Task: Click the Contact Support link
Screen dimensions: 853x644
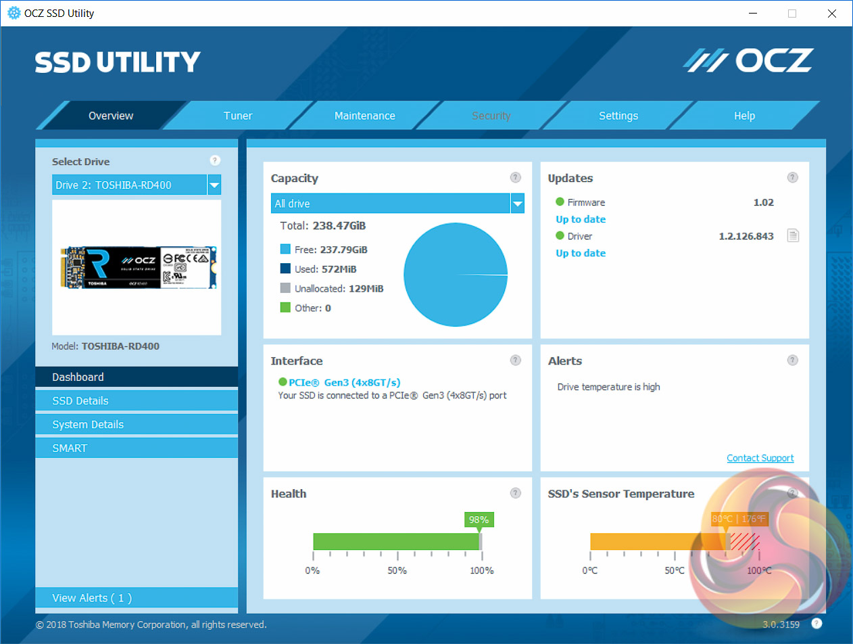Action: 760,458
